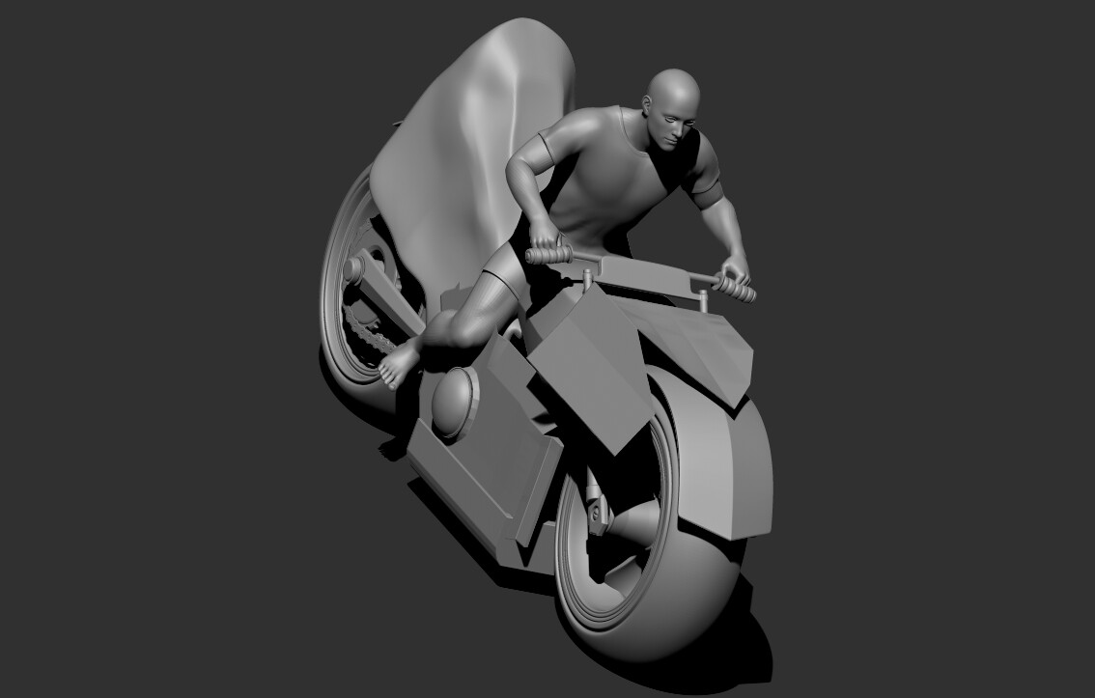Click the rider's head on the model

pyautogui.click(x=672, y=108)
